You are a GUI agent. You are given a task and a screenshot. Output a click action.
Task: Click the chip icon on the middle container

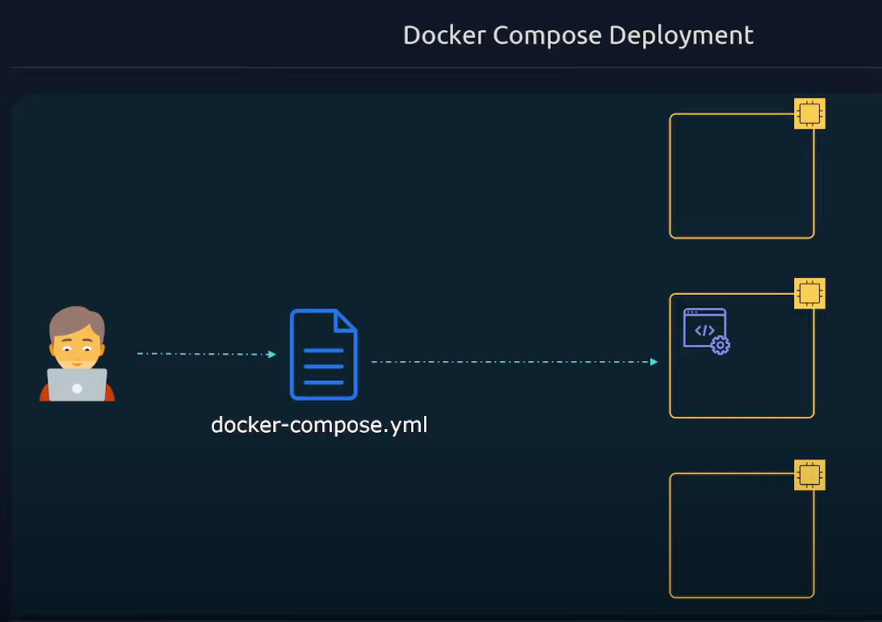808,293
